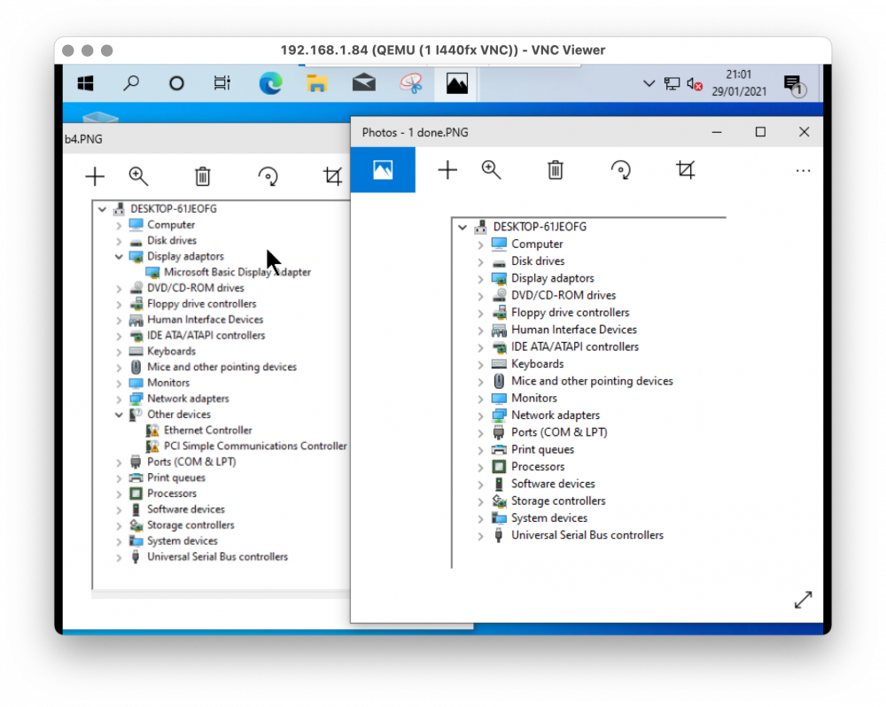Click Crop in 1 done.PNG Photos window
Viewport: 886px width, 707px height.
685,169
